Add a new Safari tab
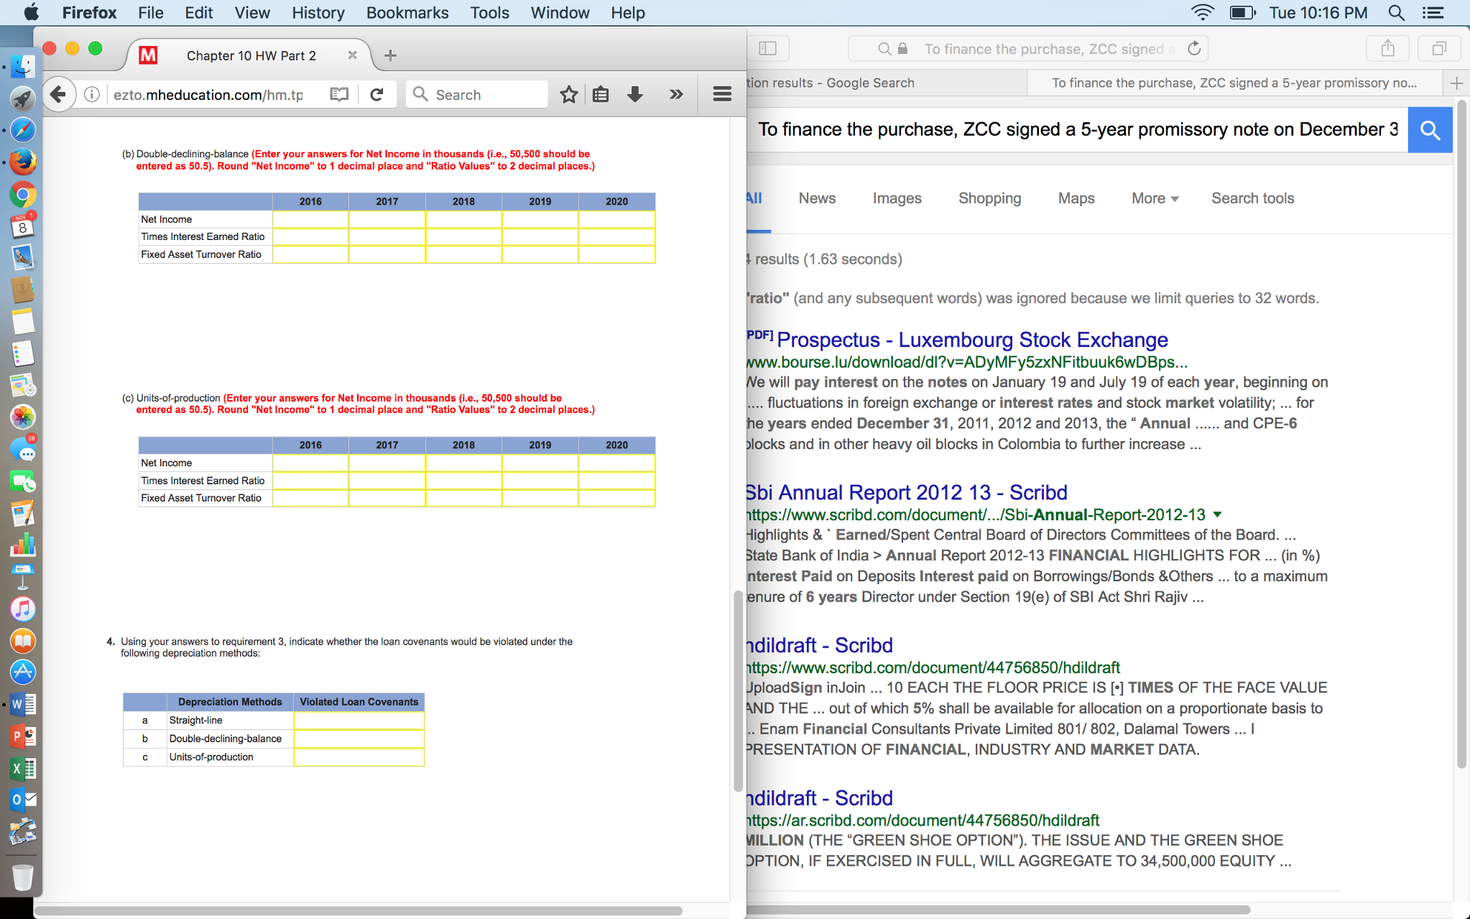Viewport: 1470px width, 919px height. tap(1456, 83)
